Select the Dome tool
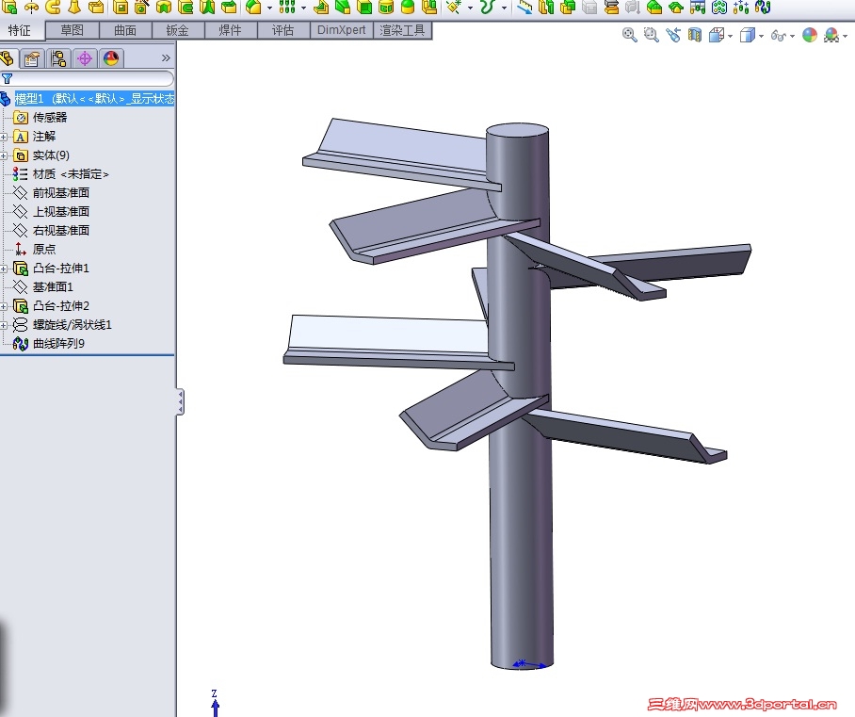This screenshot has height=717, width=855. 408,8
